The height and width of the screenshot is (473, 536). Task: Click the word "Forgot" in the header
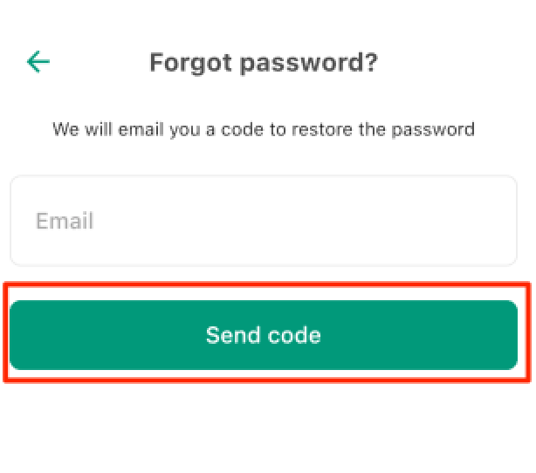point(191,63)
